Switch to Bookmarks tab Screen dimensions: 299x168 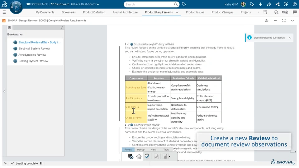[x=69, y=12]
